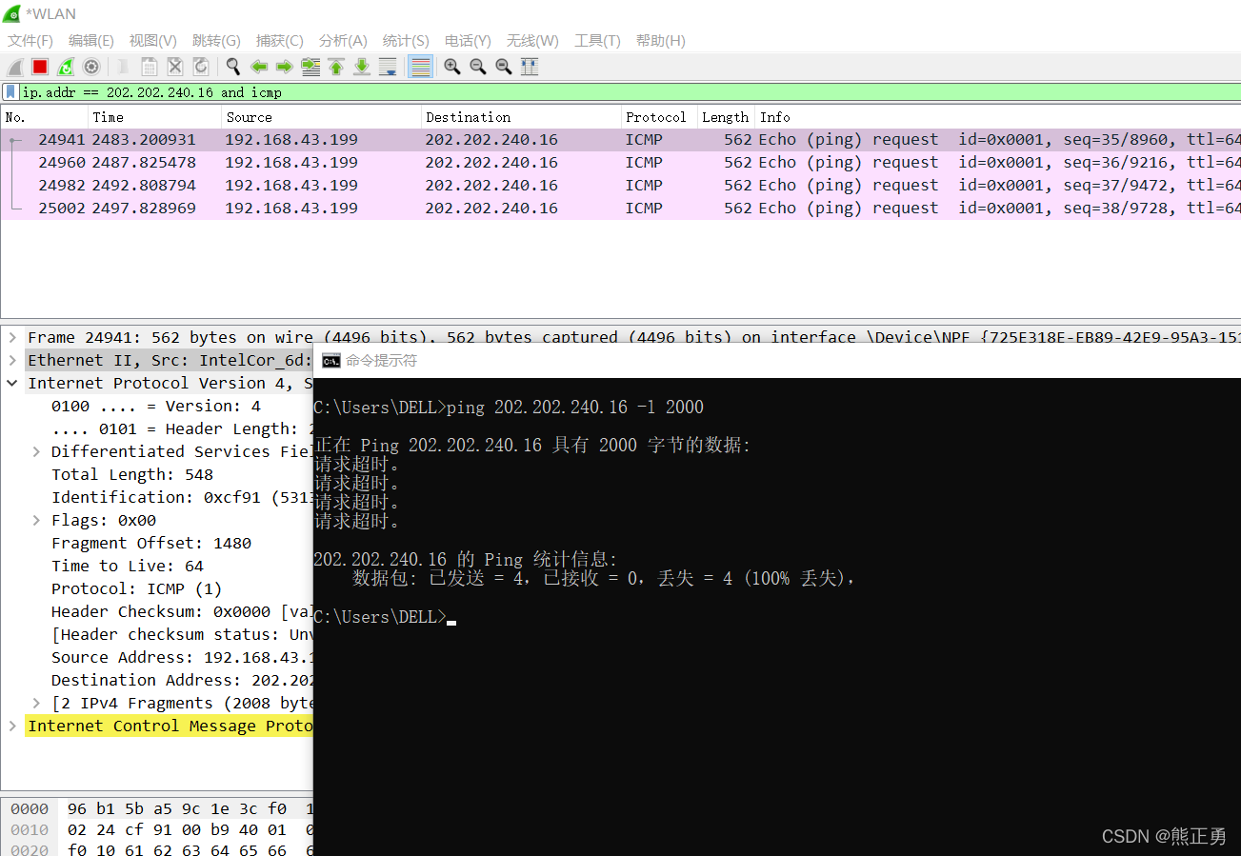Sort by the Protocol column header
Image resolution: width=1241 pixels, height=856 pixels.
point(659,117)
